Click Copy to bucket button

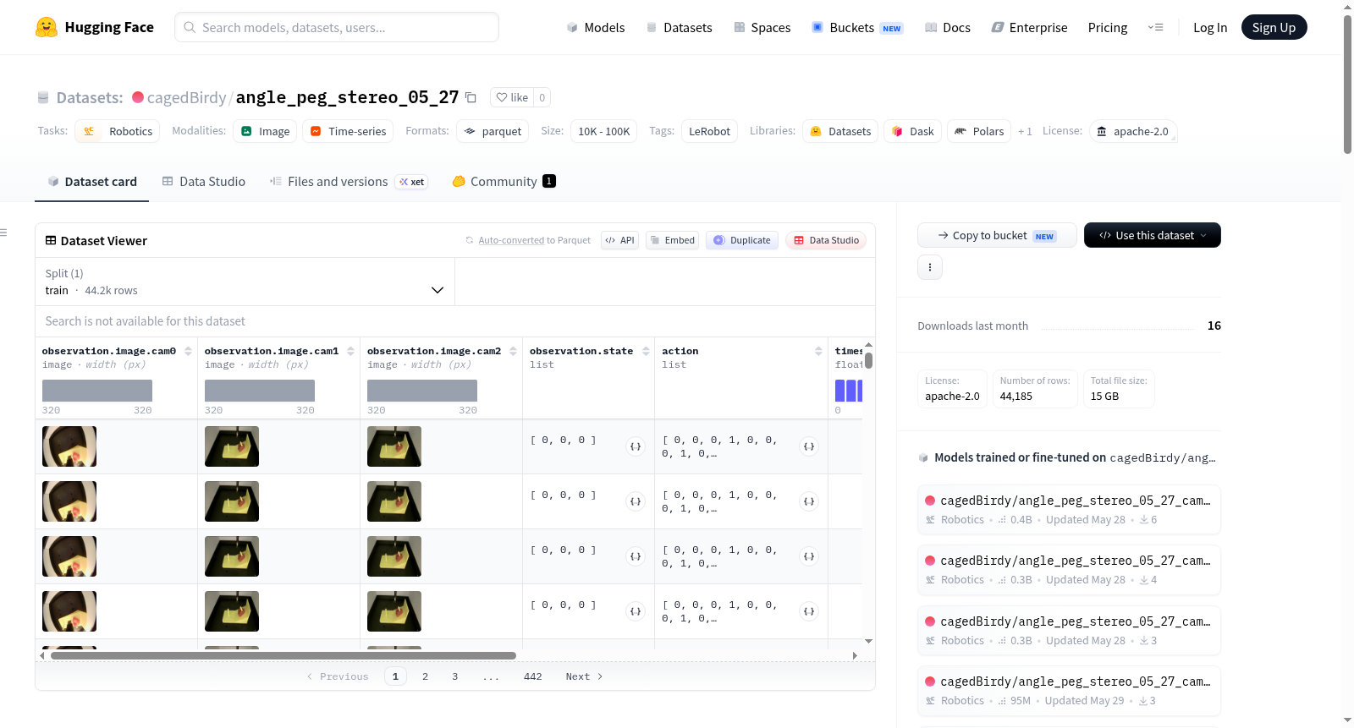[x=997, y=235]
